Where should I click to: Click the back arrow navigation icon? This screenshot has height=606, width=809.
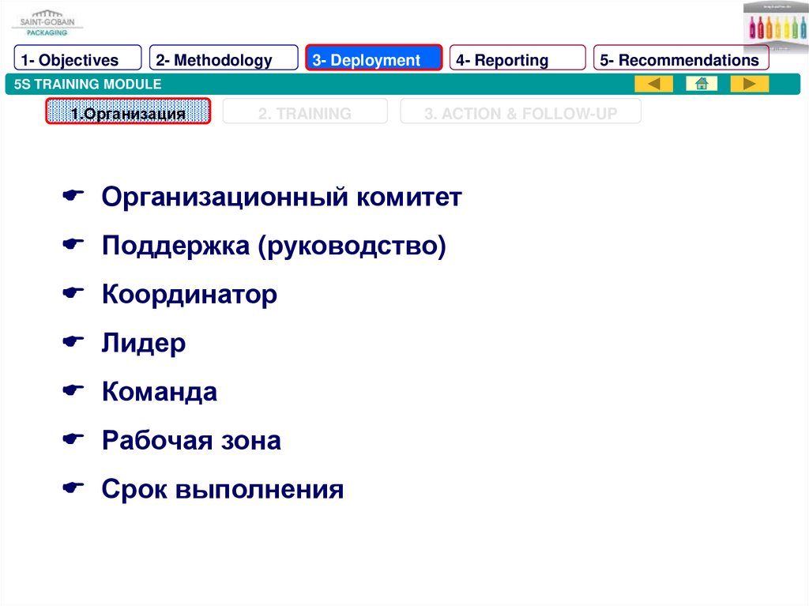click(653, 84)
